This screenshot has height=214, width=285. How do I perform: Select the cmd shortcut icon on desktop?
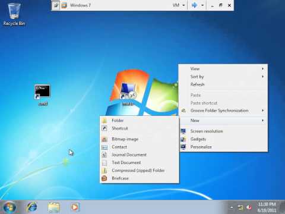coord(43,95)
